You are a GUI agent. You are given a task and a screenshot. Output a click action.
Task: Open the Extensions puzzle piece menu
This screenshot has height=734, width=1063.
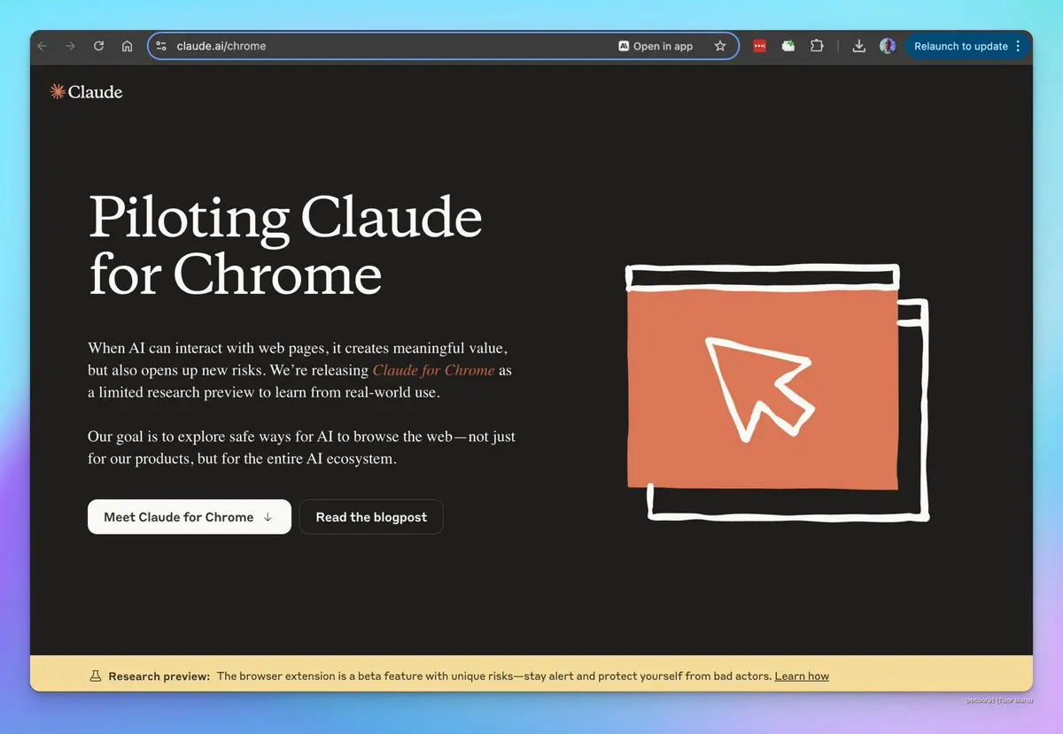tap(817, 46)
